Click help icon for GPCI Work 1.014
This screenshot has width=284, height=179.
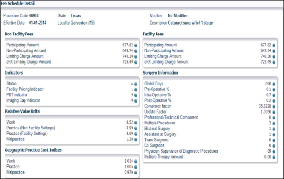pos(136,161)
